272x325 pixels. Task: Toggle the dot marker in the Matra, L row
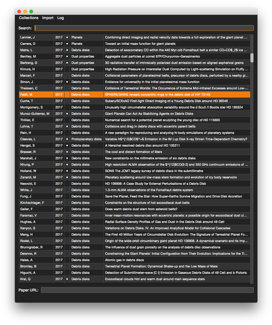click(x=67, y=50)
